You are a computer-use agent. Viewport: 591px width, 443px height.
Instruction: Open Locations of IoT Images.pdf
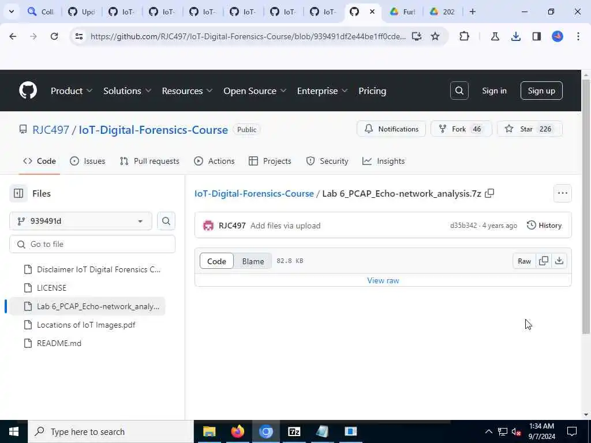click(x=87, y=325)
